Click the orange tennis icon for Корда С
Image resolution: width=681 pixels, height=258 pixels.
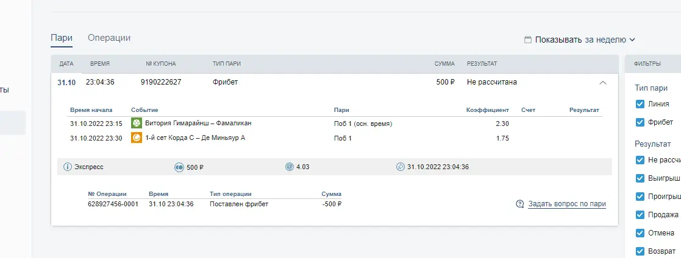click(x=137, y=138)
